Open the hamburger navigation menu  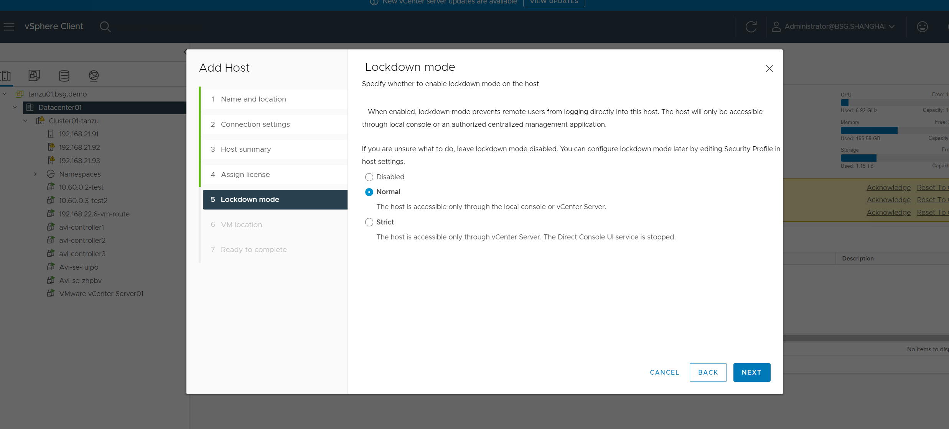(x=9, y=26)
